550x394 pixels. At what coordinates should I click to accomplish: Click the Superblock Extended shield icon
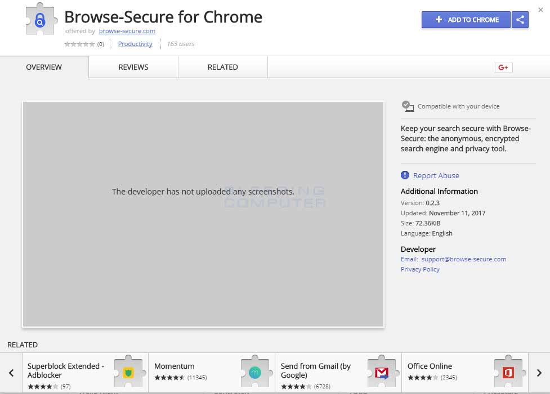click(x=128, y=372)
